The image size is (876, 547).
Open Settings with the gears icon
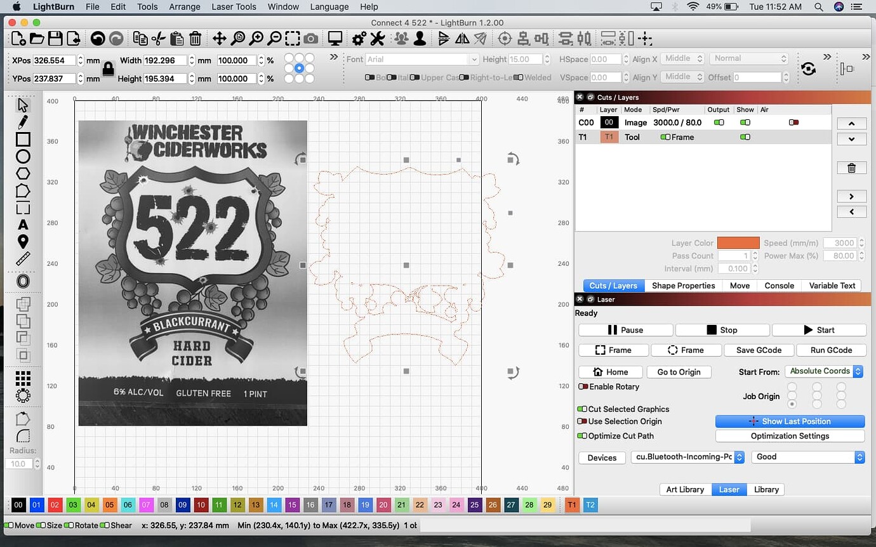click(359, 39)
